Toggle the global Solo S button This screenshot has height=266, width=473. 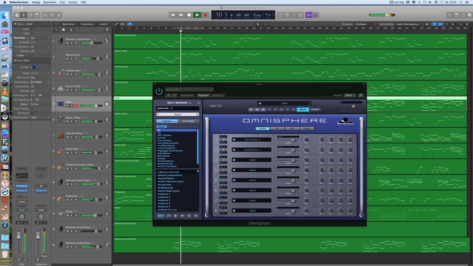[71, 30]
